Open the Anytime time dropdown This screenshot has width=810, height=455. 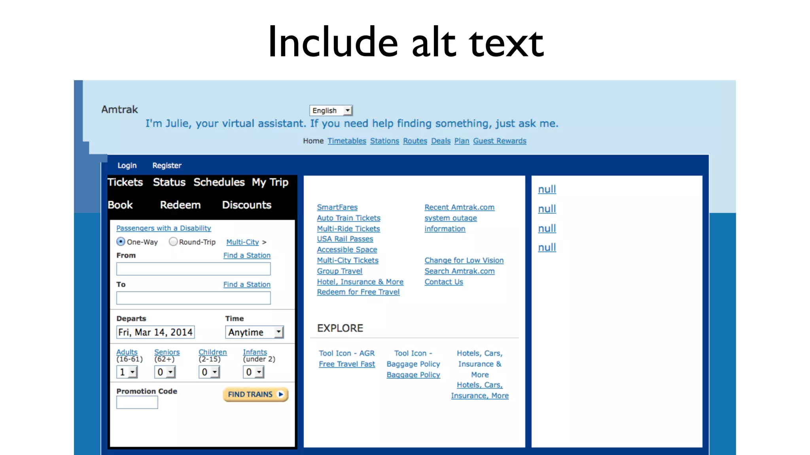point(255,332)
